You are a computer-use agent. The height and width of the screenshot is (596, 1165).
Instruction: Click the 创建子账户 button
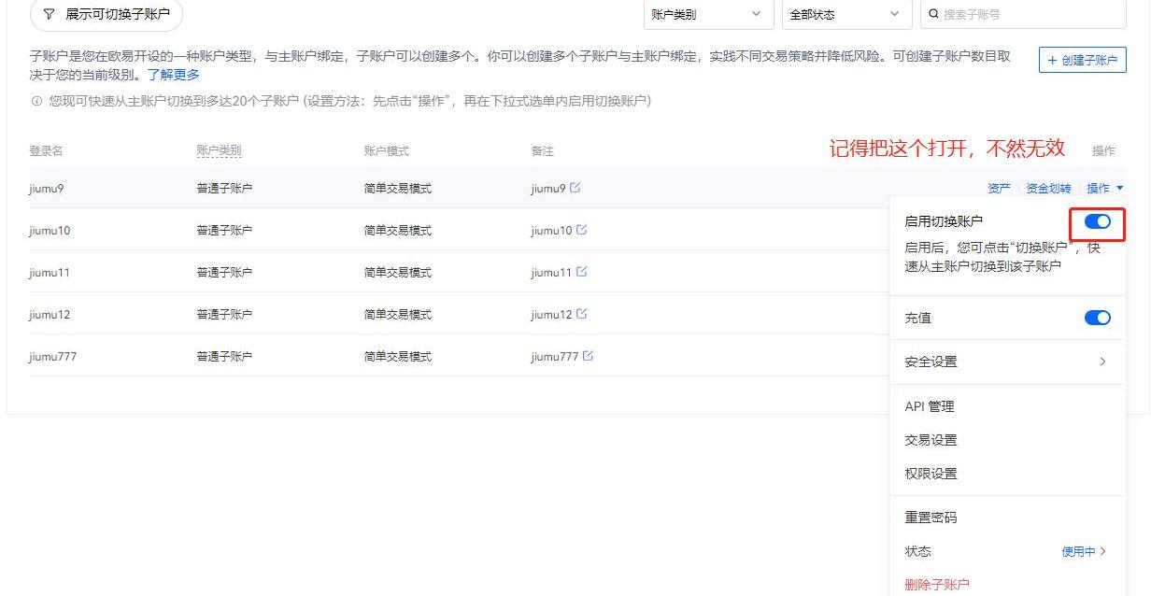click(1082, 60)
